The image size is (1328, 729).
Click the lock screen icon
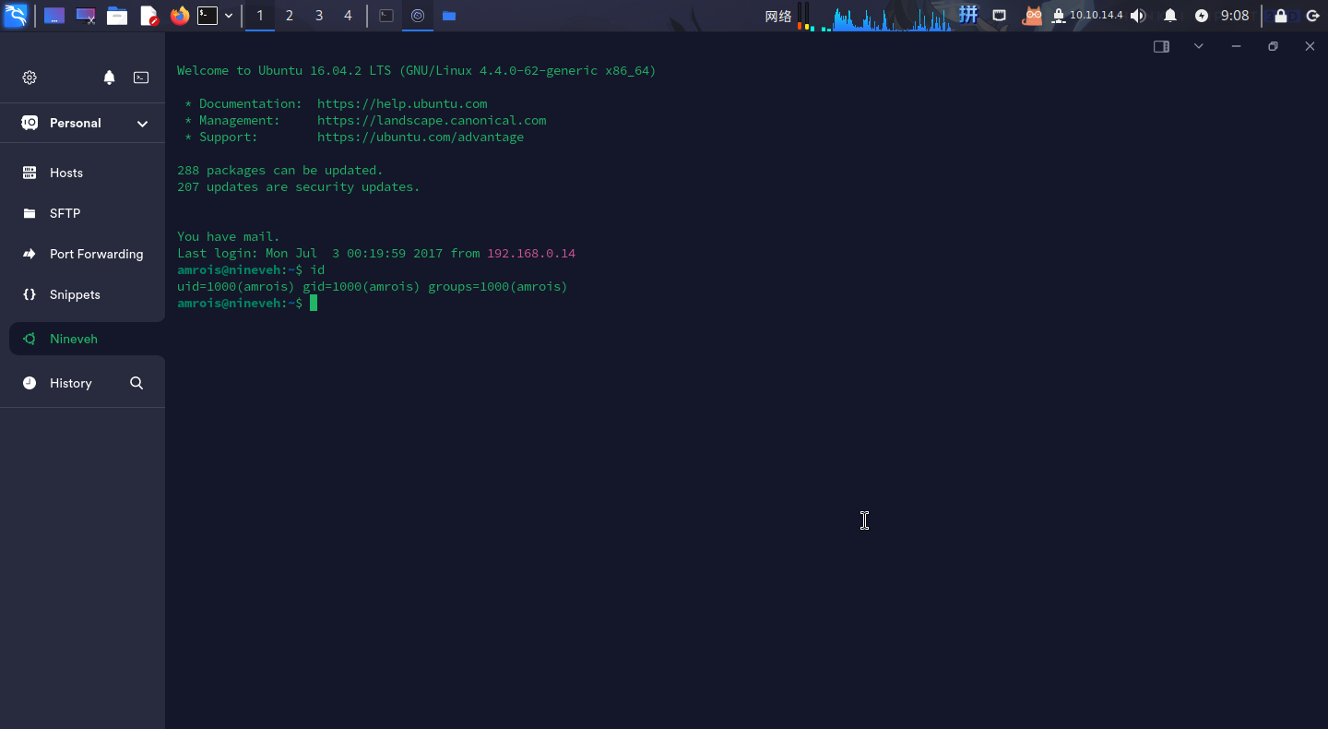click(x=1280, y=16)
